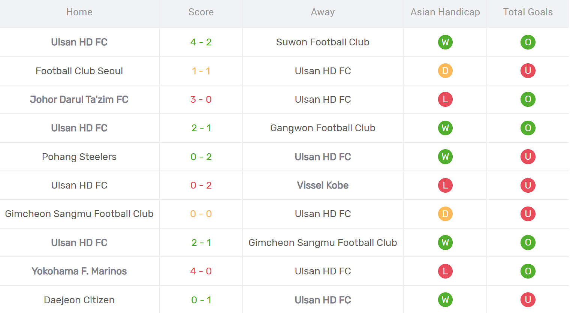570x313 pixels.
Task: Click the orange D badge in the 0 - 0 row
Action: coord(445,214)
